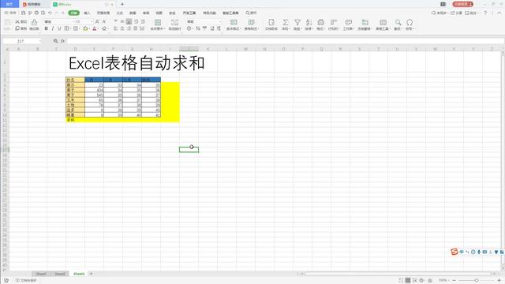Click the Decrease Font Size icon
Screen dimensions: 505x284
[104, 21]
